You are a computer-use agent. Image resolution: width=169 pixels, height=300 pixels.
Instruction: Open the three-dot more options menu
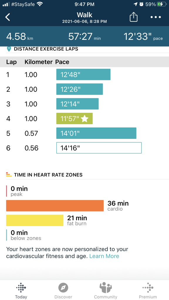coord(156,17)
